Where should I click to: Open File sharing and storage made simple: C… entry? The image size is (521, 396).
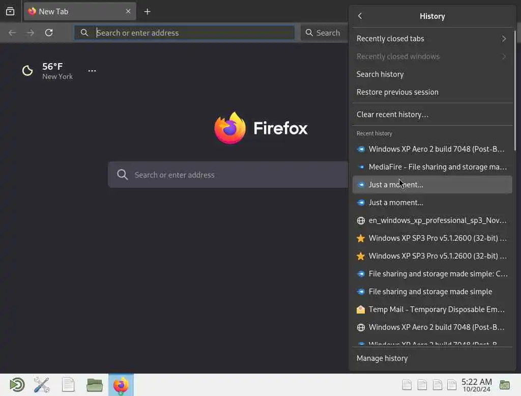point(432,274)
